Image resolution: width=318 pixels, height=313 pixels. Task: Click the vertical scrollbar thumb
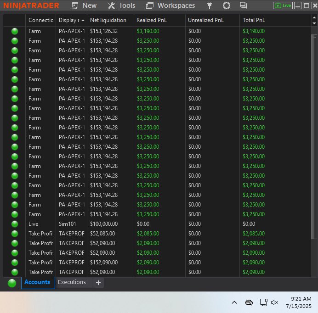[x=314, y=136]
